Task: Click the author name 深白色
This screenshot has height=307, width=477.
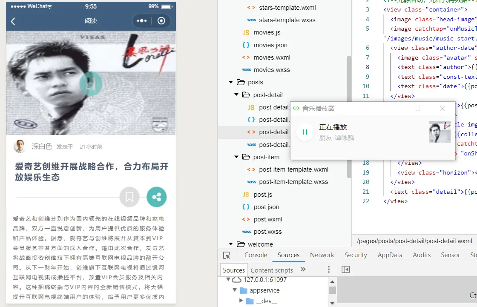Action: click(x=42, y=146)
